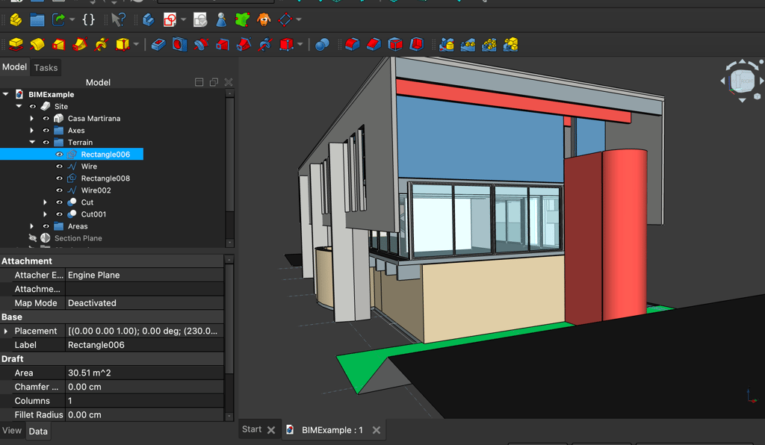Viewport: 765px width, 445px height.
Task: Toggle visibility of Wire002
Action: (x=60, y=190)
